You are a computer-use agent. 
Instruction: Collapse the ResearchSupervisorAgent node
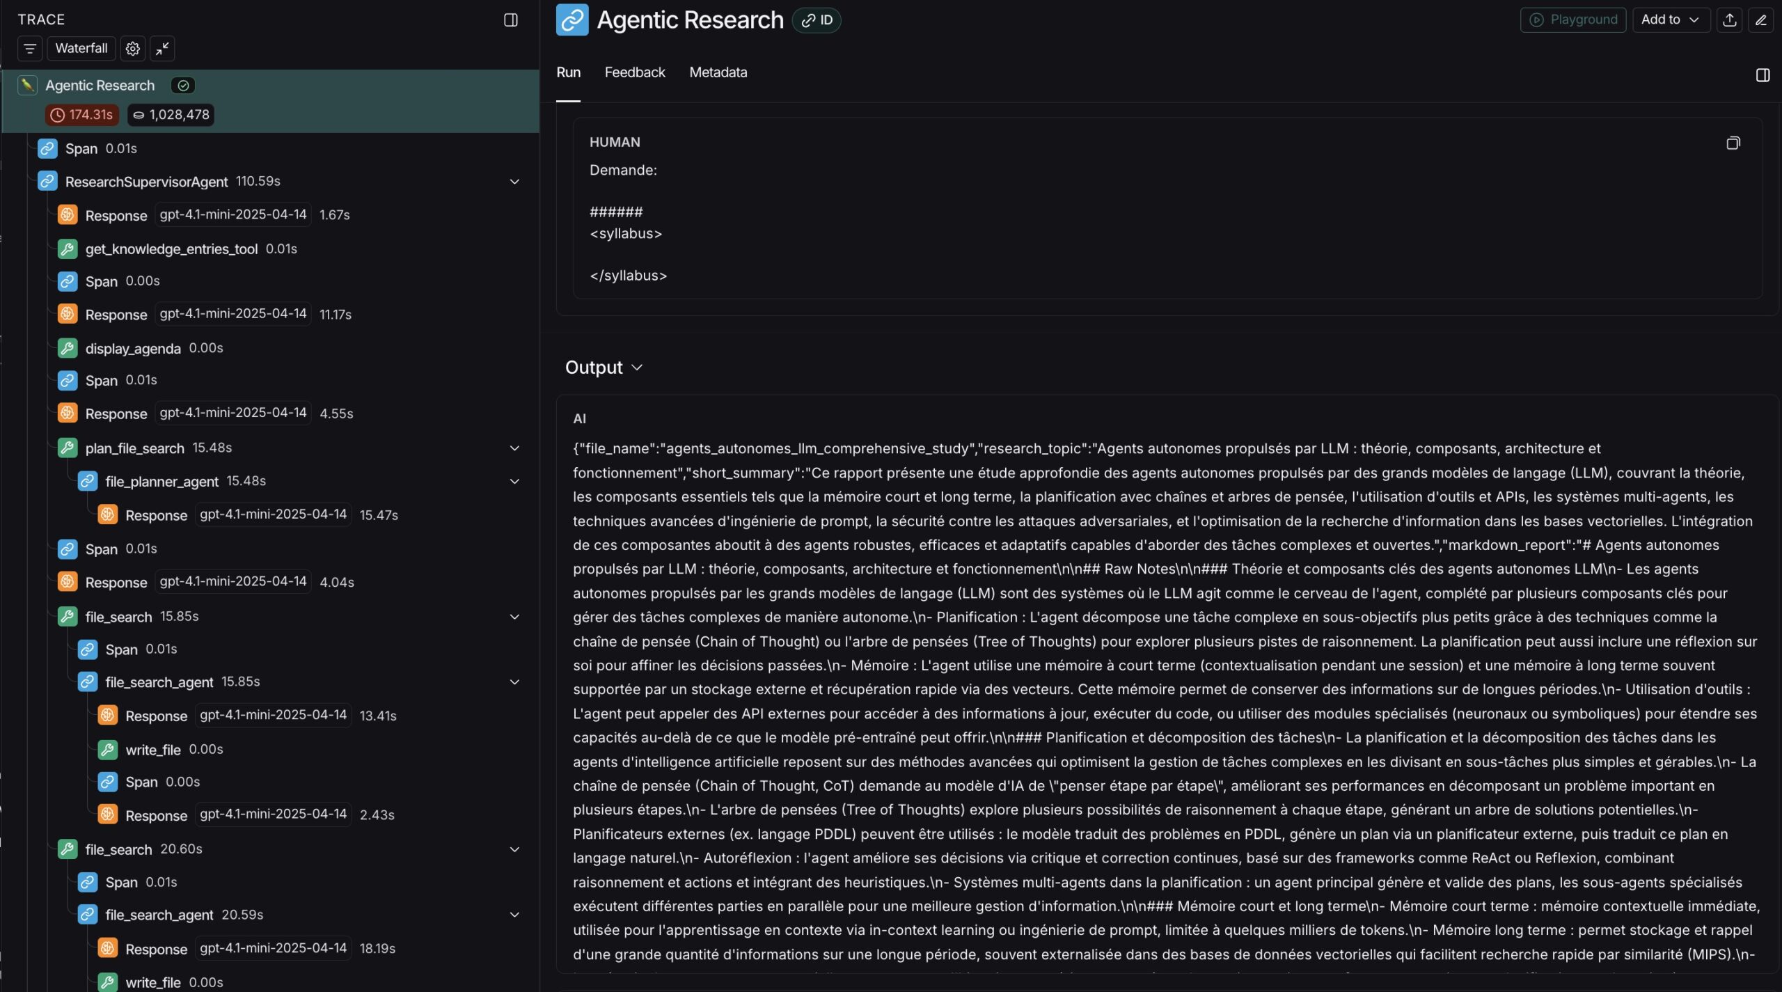(x=514, y=182)
